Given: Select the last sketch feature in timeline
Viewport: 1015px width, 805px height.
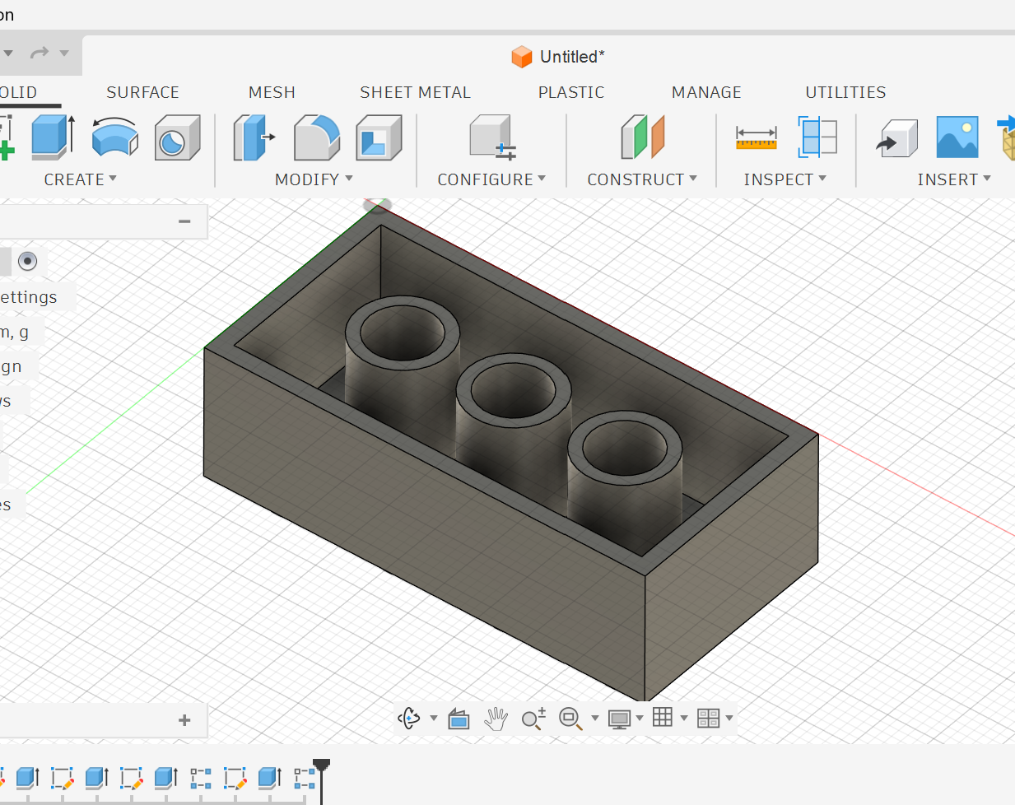Looking at the screenshot, I should (x=235, y=778).
